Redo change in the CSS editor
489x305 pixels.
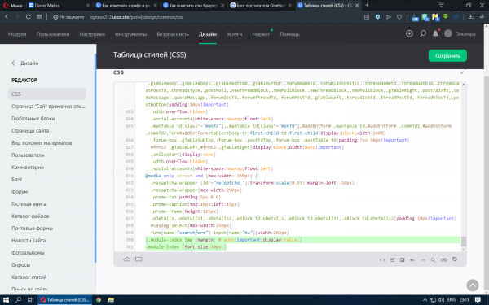point(423,260)
